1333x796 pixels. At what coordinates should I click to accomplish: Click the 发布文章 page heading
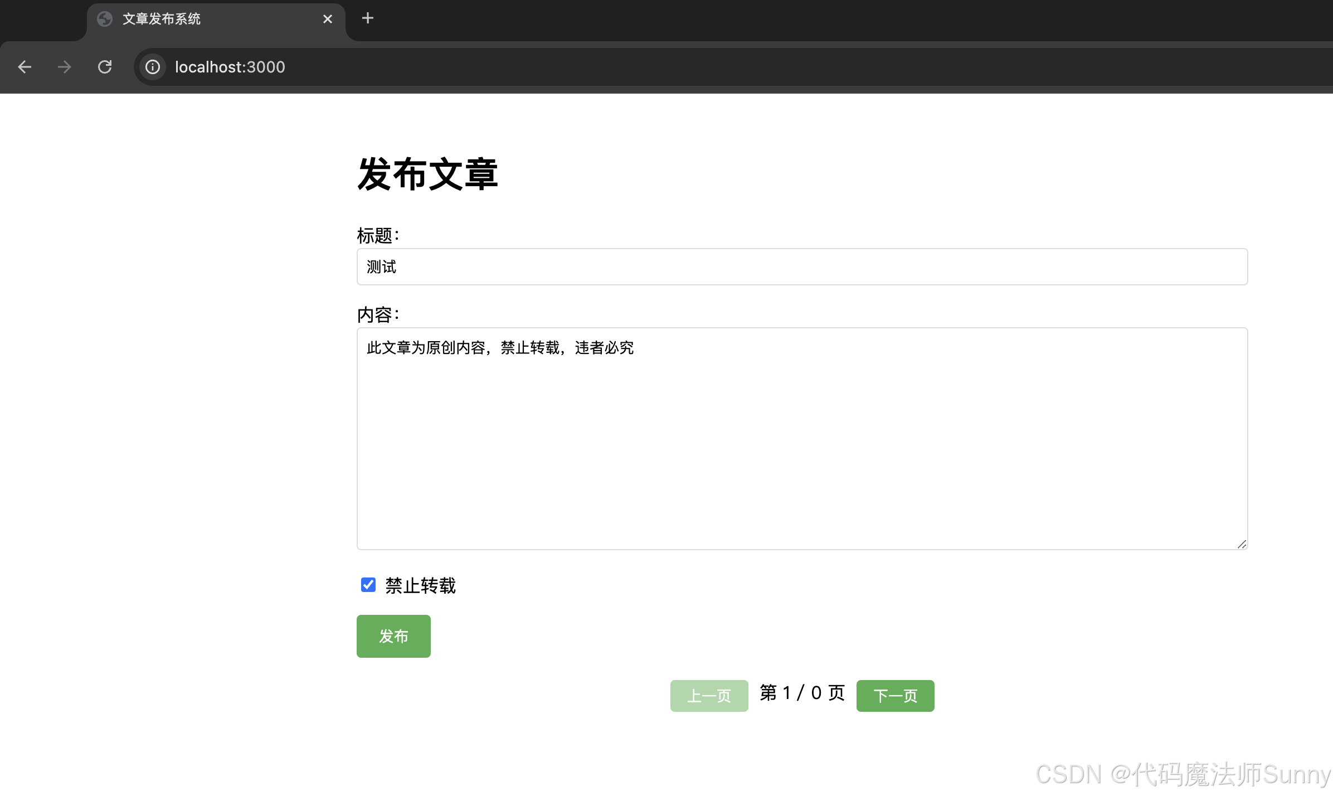pyautogui.click(x=428, y=174)
